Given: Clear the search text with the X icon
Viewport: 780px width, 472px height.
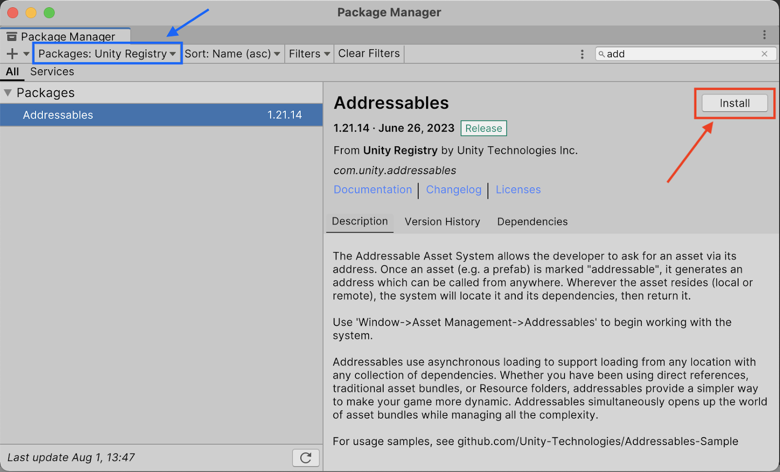Looking at the screenshot, I should 764,54.
